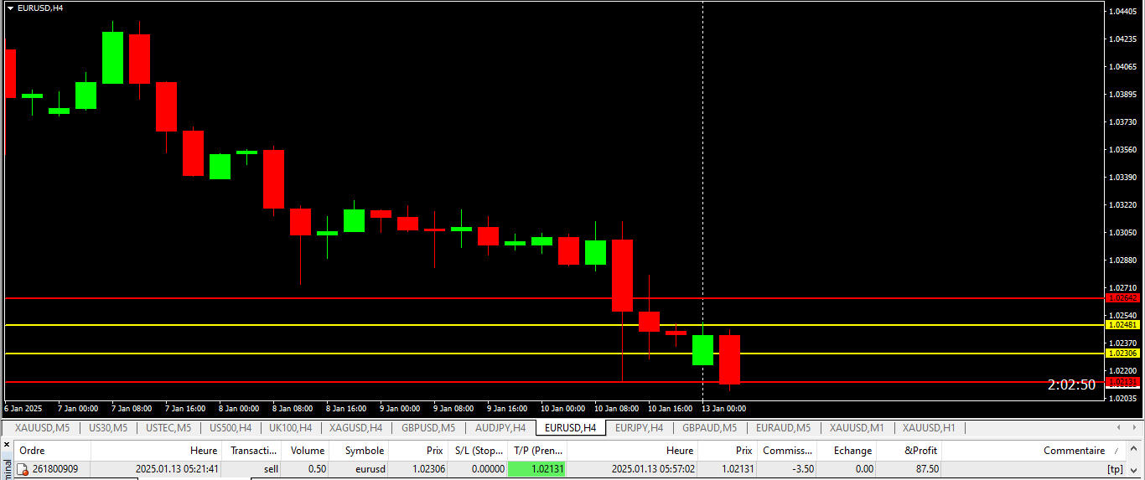Image resolution: width=1145 pixels, height=480 pixels.
Task: Click the 10 Jan 16:00 time axis label
Action: tap(671, 409)
